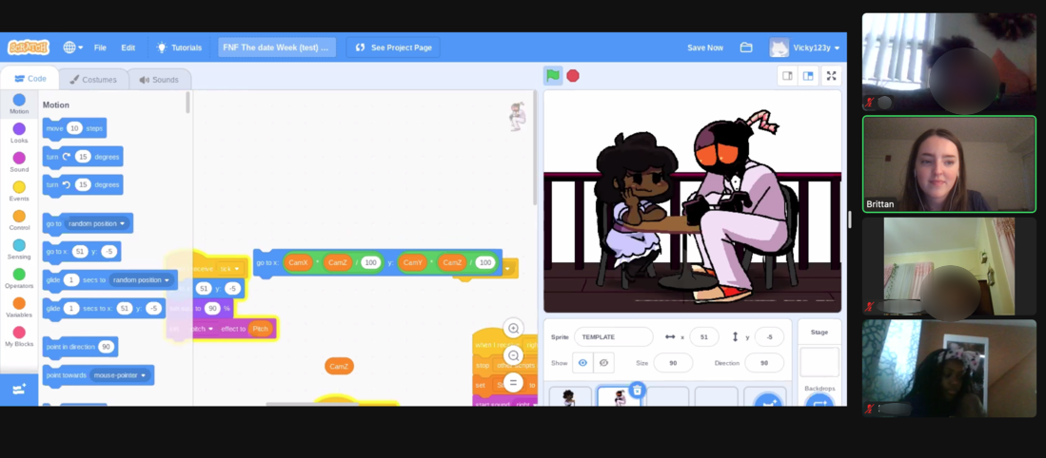Click the move 10 steps block
This screenshot has height=458, width=1046.
(74, 128)
